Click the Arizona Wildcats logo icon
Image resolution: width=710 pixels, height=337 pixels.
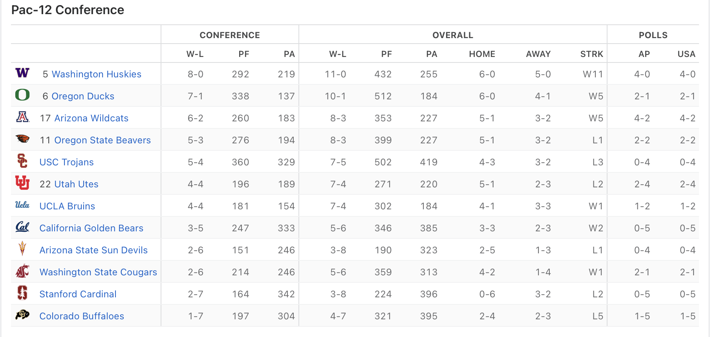22,117
